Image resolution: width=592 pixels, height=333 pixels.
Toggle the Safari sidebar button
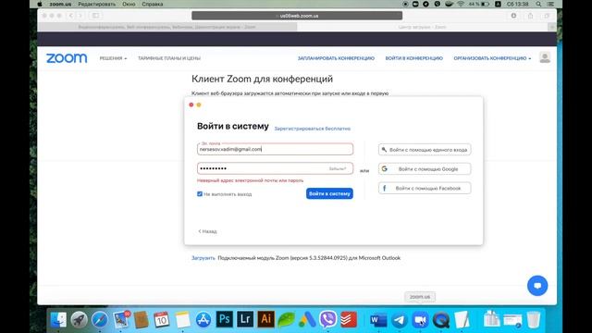click(95, 16)
